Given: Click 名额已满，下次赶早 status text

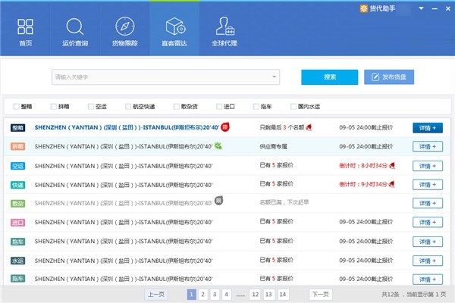Looking at the screenshot, I should point(284,202).
